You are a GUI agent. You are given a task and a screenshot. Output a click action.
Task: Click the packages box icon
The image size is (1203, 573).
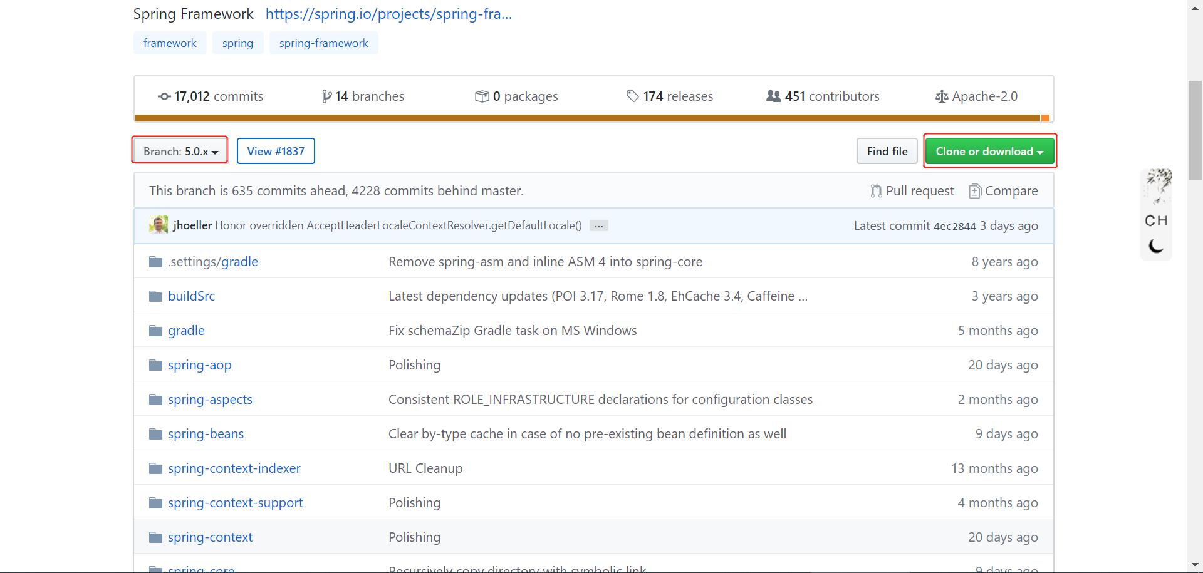coord(482,96)
